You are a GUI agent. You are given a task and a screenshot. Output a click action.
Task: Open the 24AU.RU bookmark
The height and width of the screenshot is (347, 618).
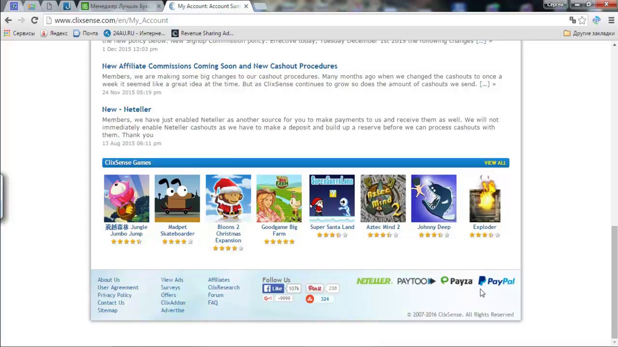(134, 33)
